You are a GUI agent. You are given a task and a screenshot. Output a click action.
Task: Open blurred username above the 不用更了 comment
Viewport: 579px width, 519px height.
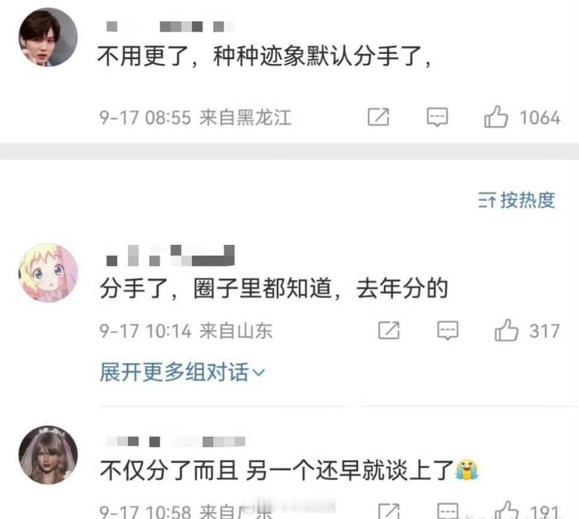point(170,26)
